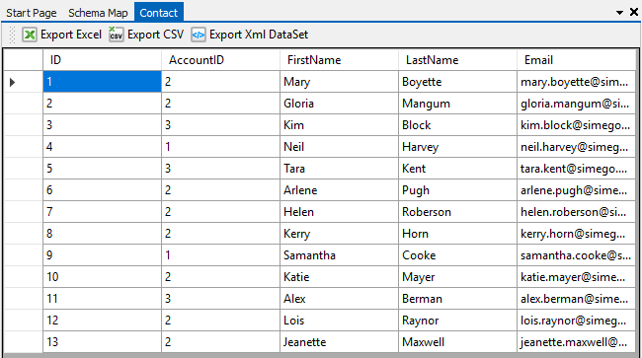Click the LastName cell Kent
642x358 pixels.
pos(457,169)
